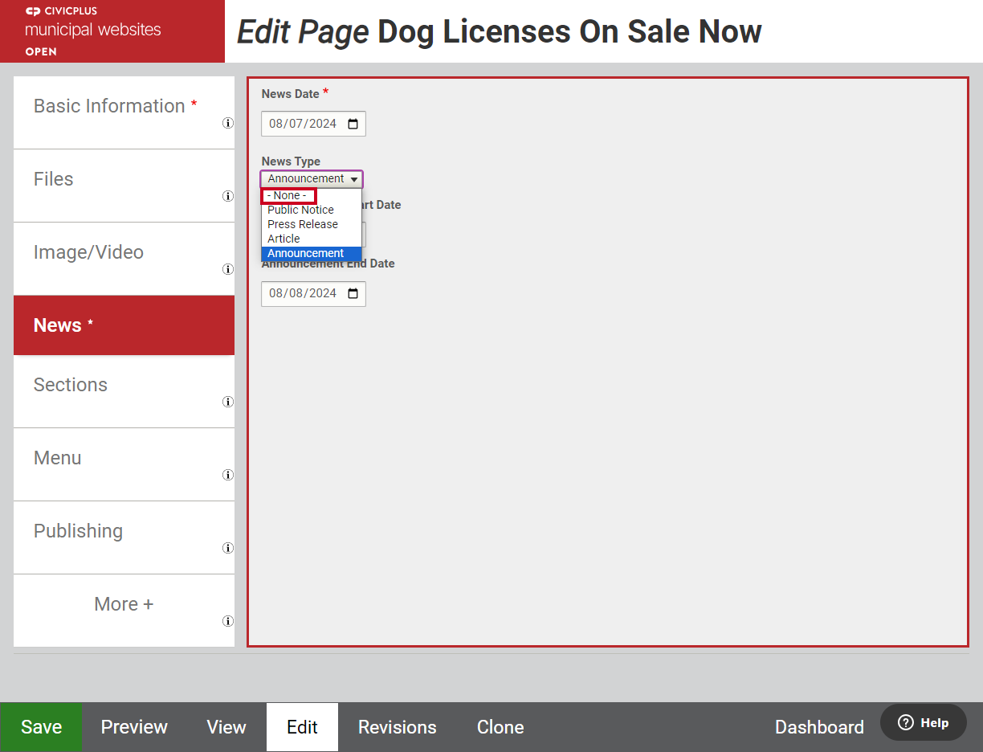Image resolution: width=983 pixels, height=752 pixels.
Task: Switch to Files tab
Action: pos(124,186)
